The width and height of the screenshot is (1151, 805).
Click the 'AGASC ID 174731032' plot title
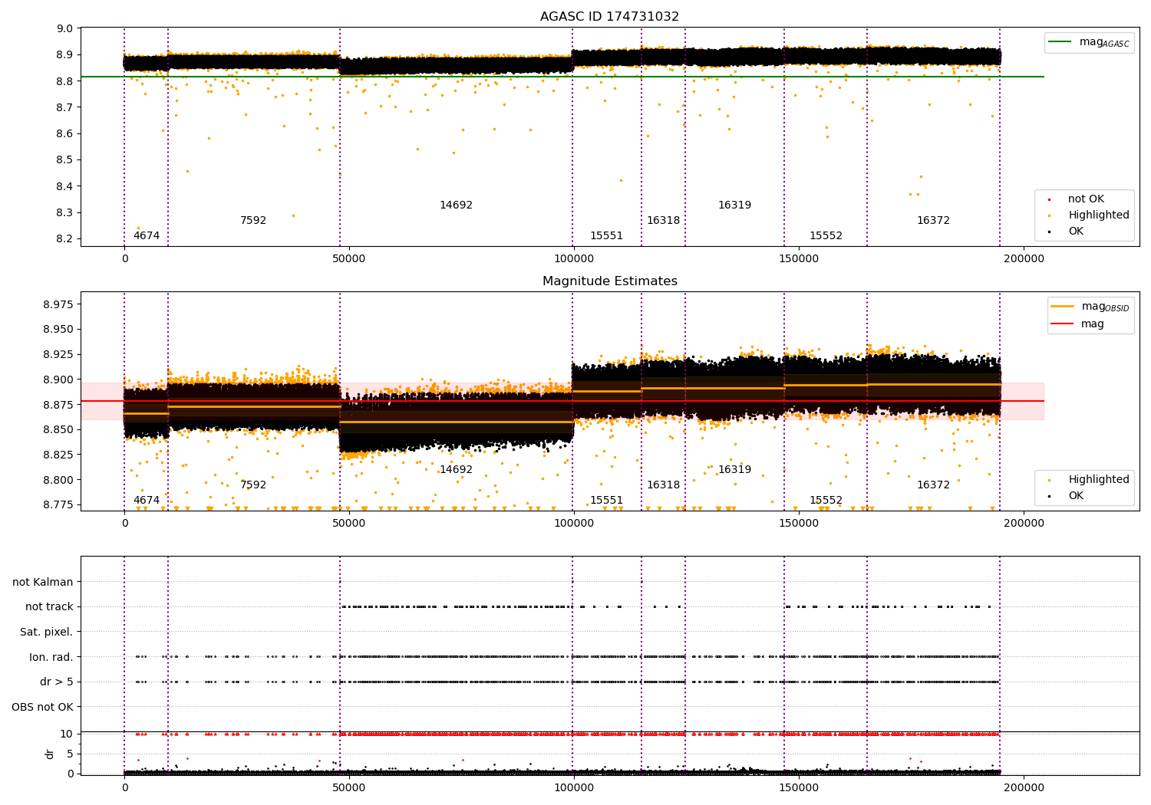click(x=609, y=17)
